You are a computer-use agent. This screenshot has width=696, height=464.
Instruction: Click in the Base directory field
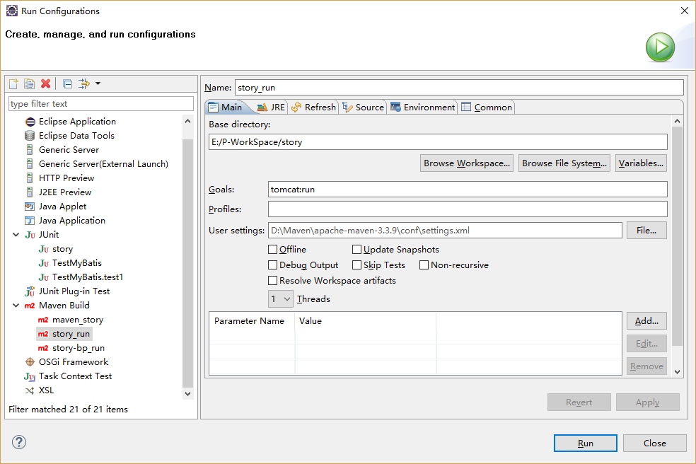[438, 142]
